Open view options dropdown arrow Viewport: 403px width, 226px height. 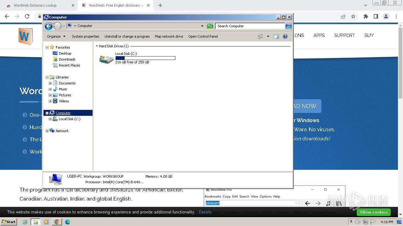pyautogui.click(x=268, y=36)
